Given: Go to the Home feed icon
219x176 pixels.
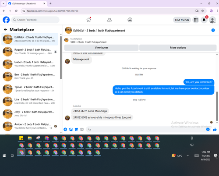Looking at the screenshot, I should pyautogui.click(x=88, y=20).
